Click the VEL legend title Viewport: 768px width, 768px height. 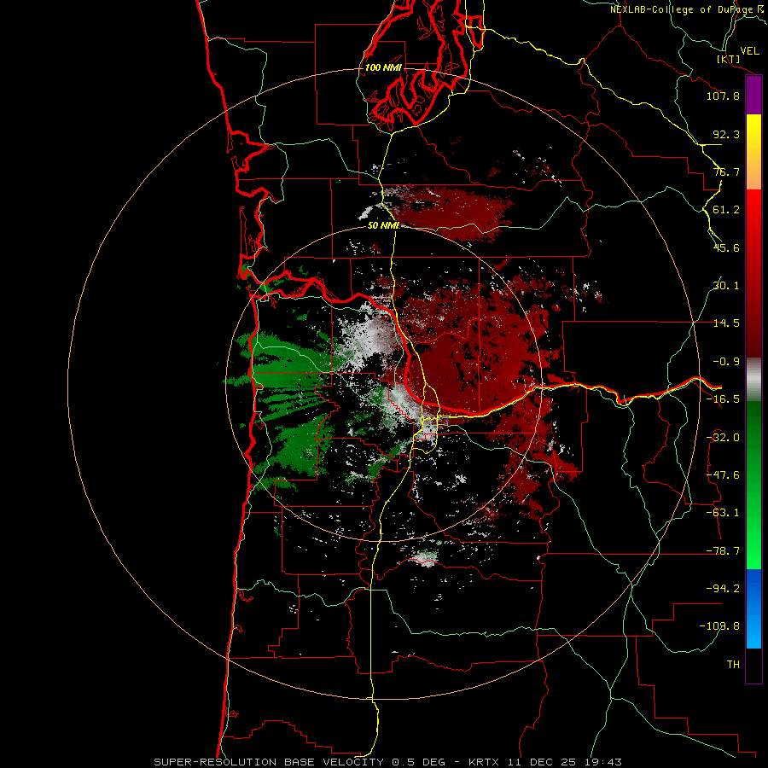coord(749,51)
